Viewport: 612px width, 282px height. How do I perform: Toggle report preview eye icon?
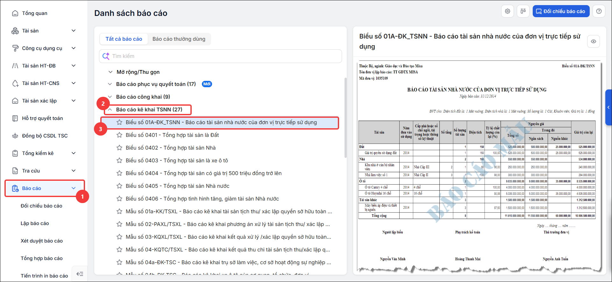pos(594,41)
